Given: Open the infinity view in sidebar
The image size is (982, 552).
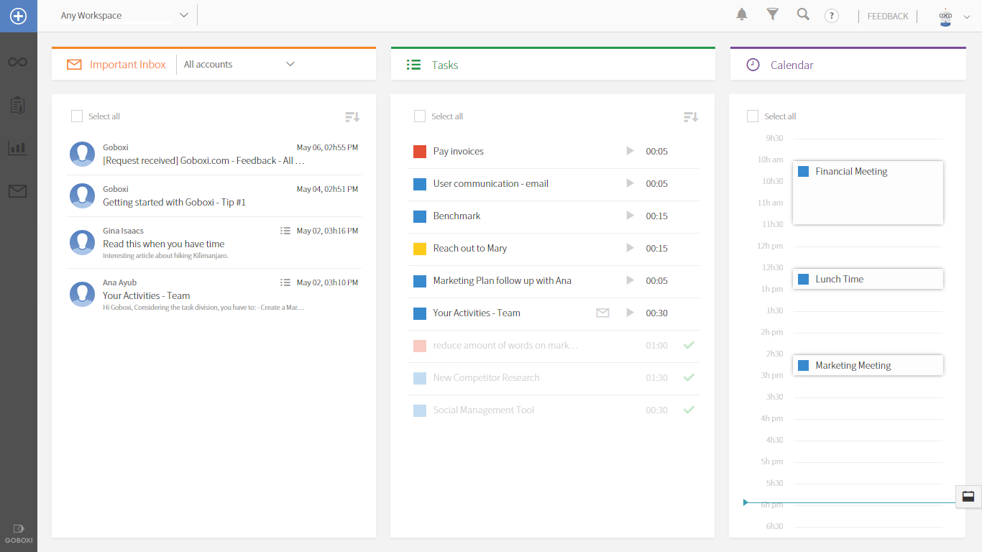Looking at the screenshot, I should pyautogui.click(x=18, y=63).
